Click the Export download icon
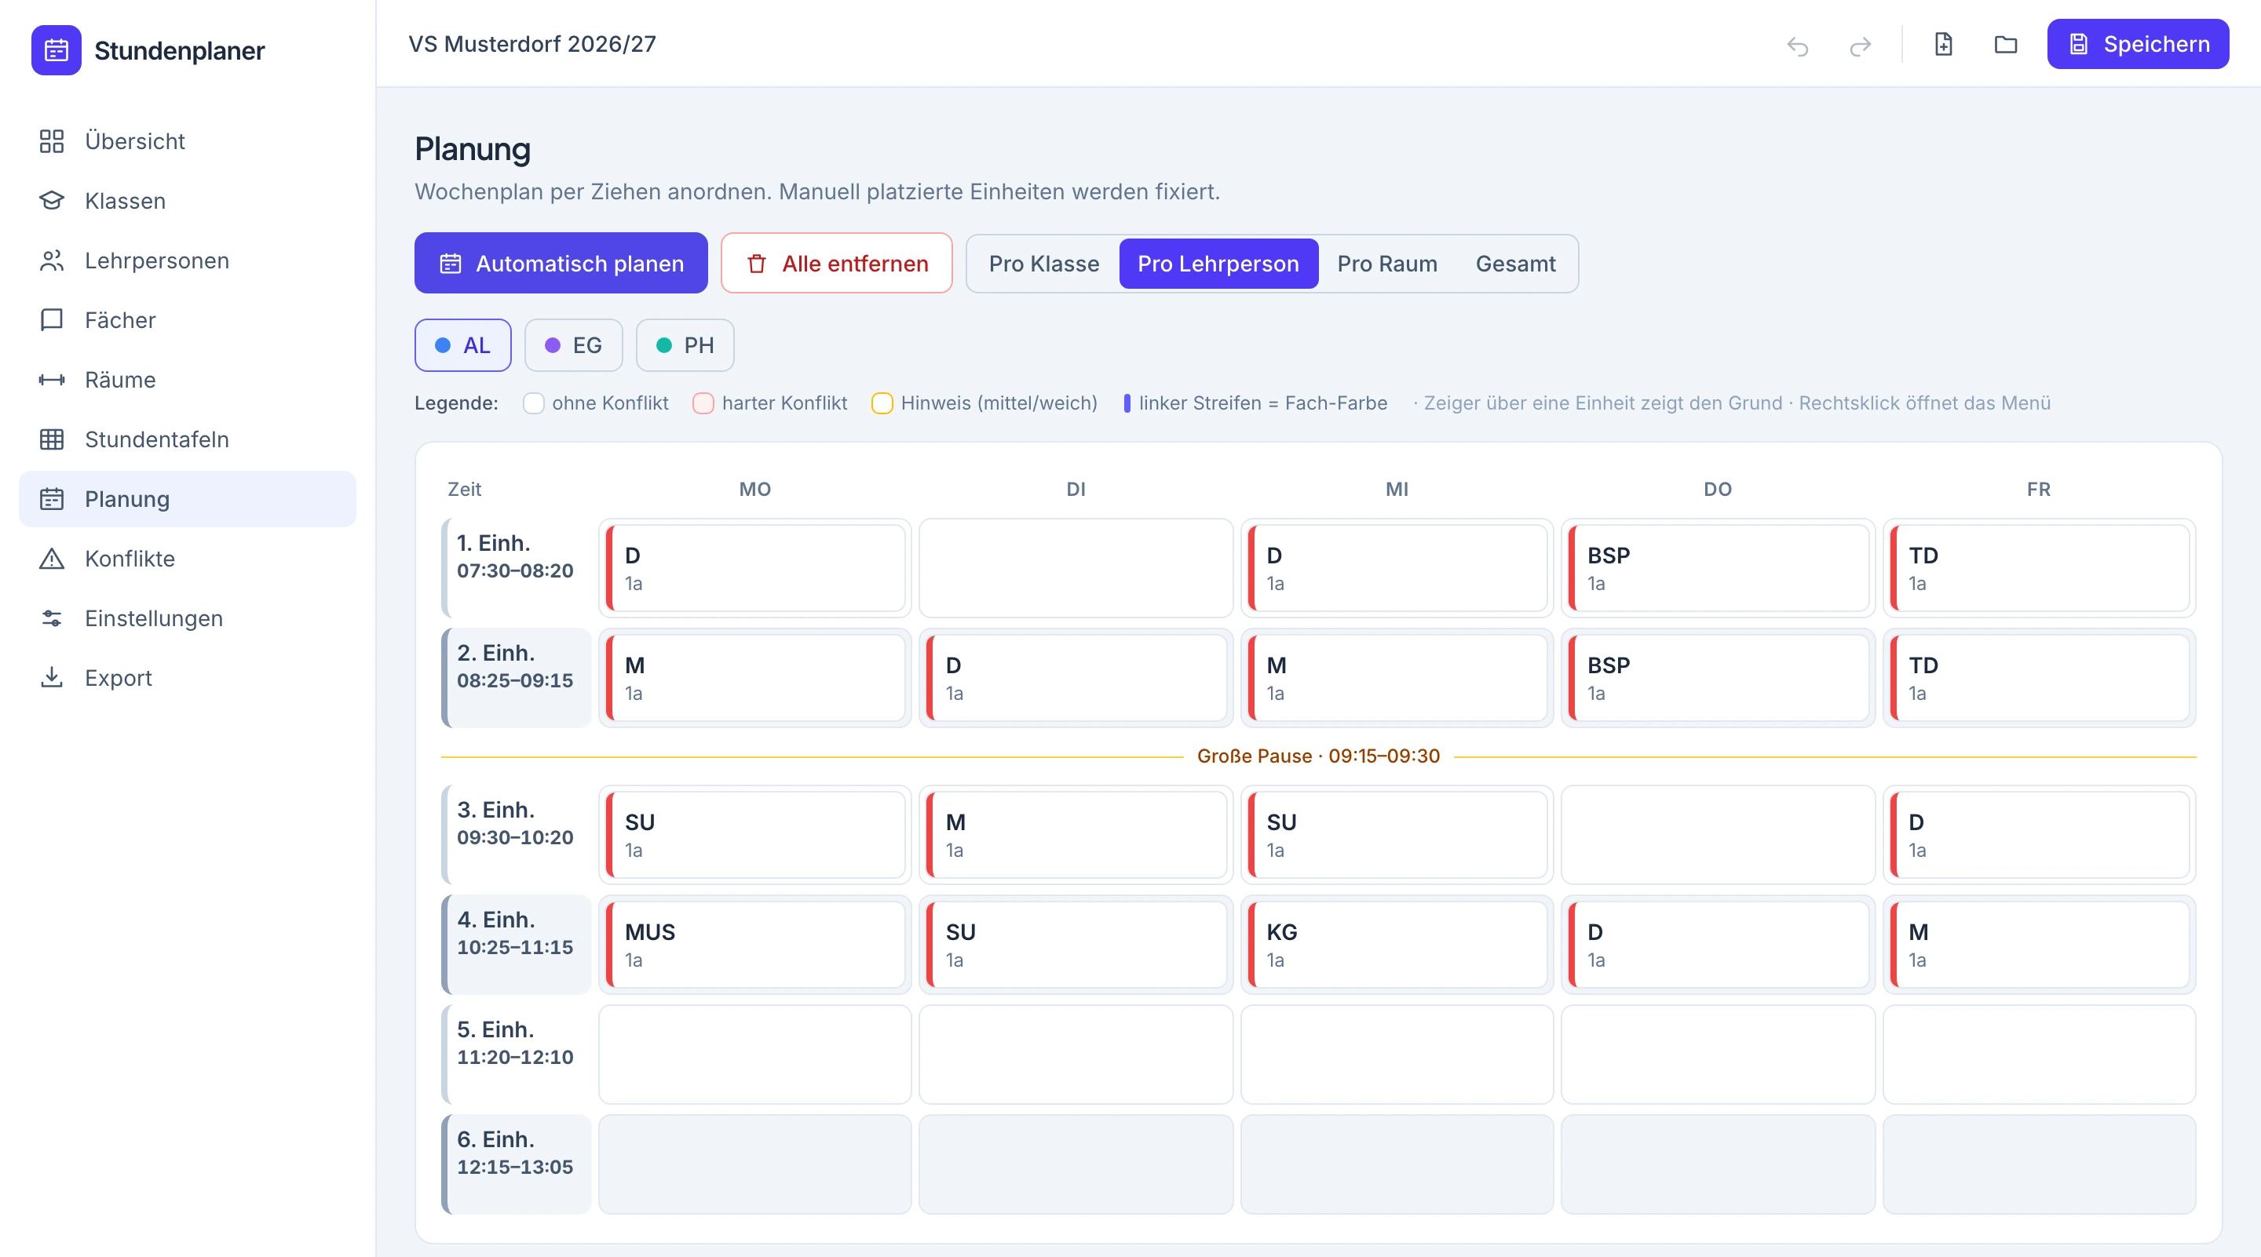This screenshot has height=1257, width=2261. click(52, 678)
